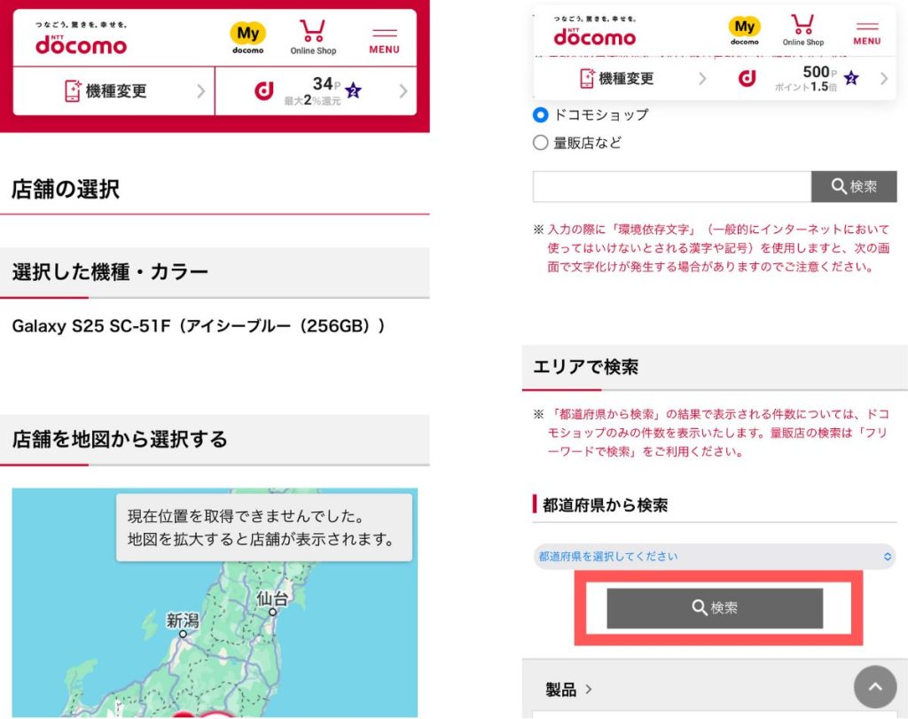Click the 店舗を地図から選択する heading
Viewport: 908px width, 719px height.
click(x=120, y=439)
